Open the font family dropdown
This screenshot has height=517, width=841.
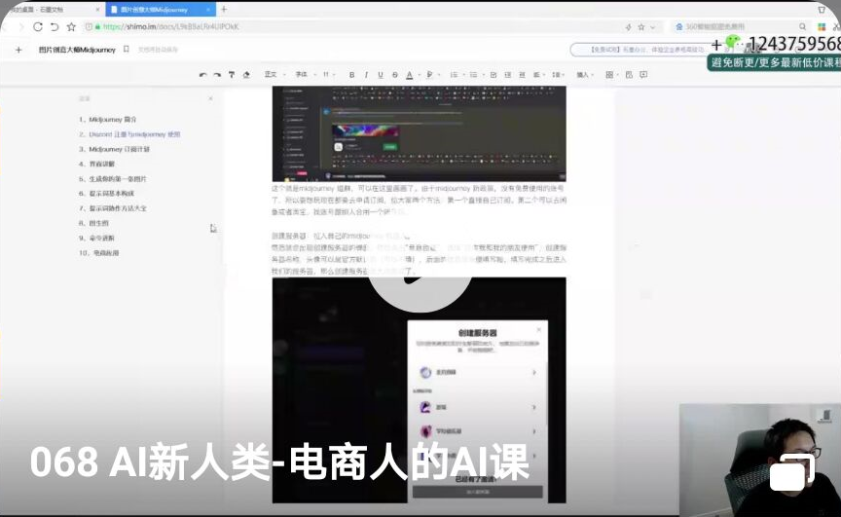pyautogui.click(x=303, y=74)
